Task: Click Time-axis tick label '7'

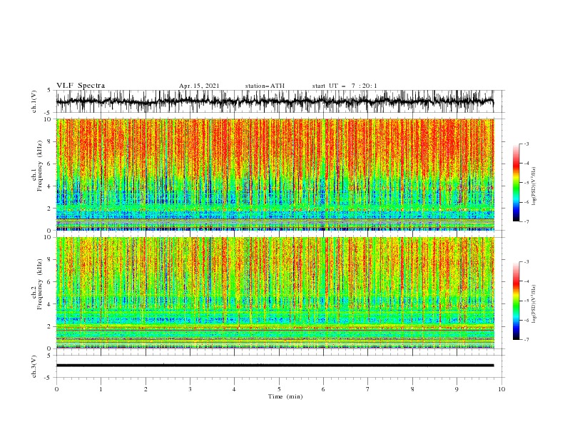Action: pos(368,389)
